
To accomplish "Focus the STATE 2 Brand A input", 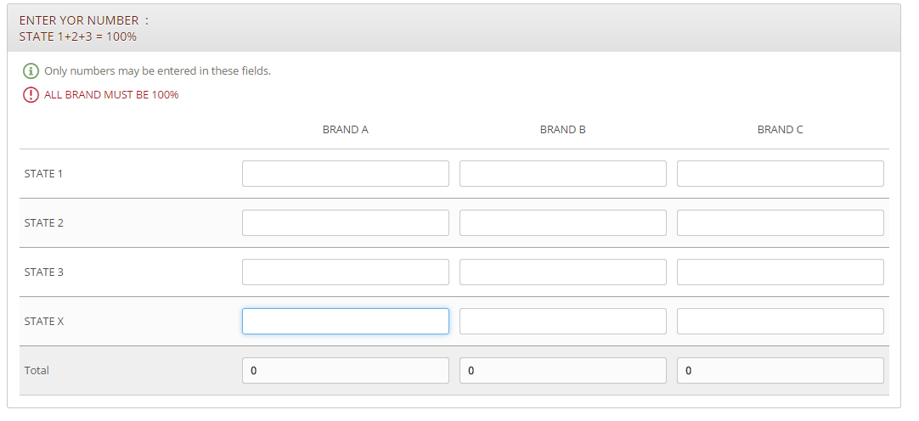I will [x=345, y=223].
